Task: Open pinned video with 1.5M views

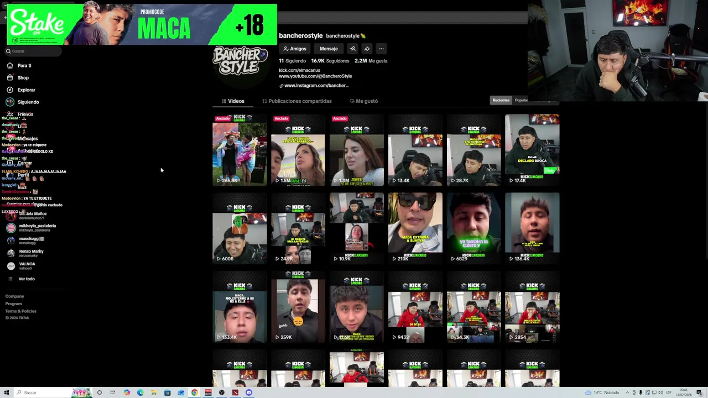Action: [x=298, y=150]
